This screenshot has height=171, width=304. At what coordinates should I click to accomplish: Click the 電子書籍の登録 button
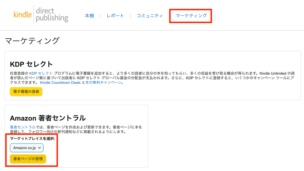(x=26, y=91)
